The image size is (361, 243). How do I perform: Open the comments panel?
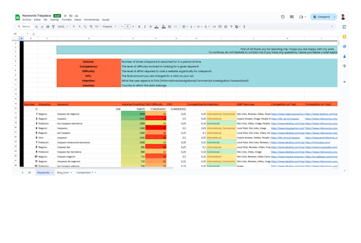coord(291,17)
